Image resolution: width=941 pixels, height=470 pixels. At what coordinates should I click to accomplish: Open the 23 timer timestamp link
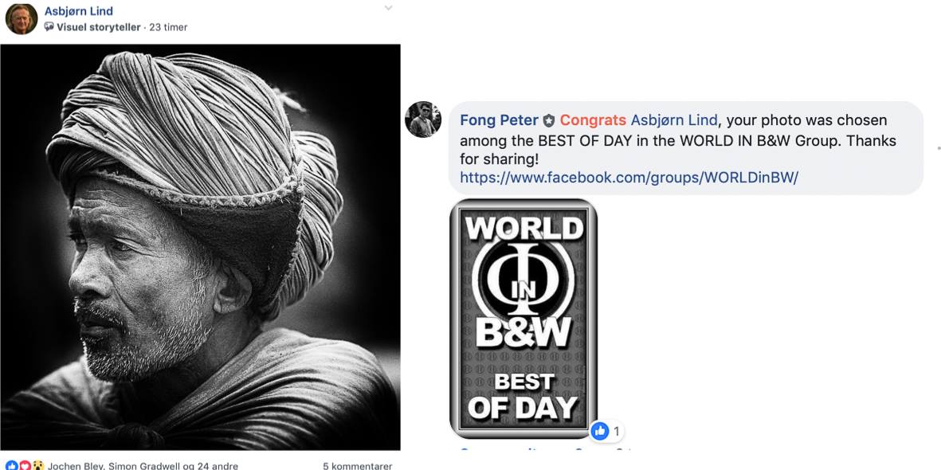tap(168, 27)
